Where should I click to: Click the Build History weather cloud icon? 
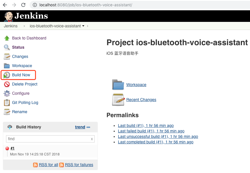tap(10, 127)
